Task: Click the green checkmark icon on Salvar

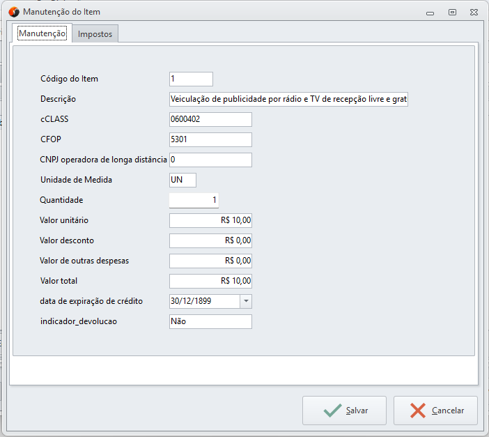Action: click(x=332, y=411)
